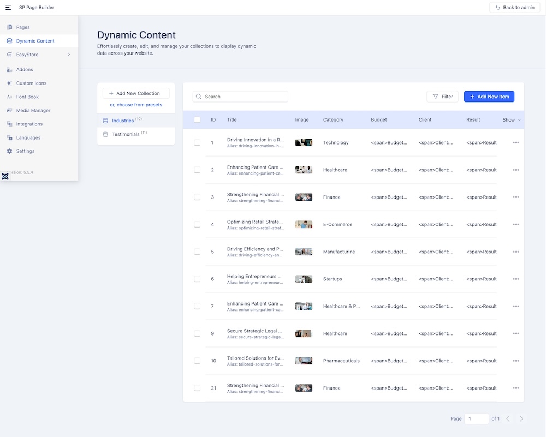546x437 pixels.
Task: Open the Filter options
Action: click(442, 97)
